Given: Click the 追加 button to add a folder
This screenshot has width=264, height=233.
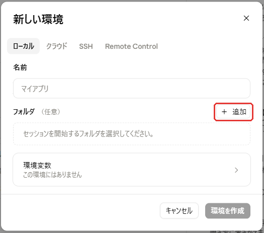Looking at the screenshot, I should click(233, 112).
